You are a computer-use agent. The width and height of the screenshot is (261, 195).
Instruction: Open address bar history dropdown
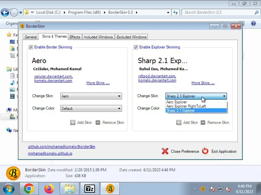pos(168,12)
